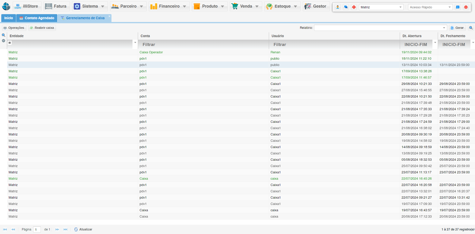475x234 pixels.
Task: Open the Financeiro menu
Action: (169, 6)
